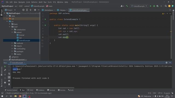Open the Terminal tool window
Viewport: 175px width, 98px height.
click(51, 90)
